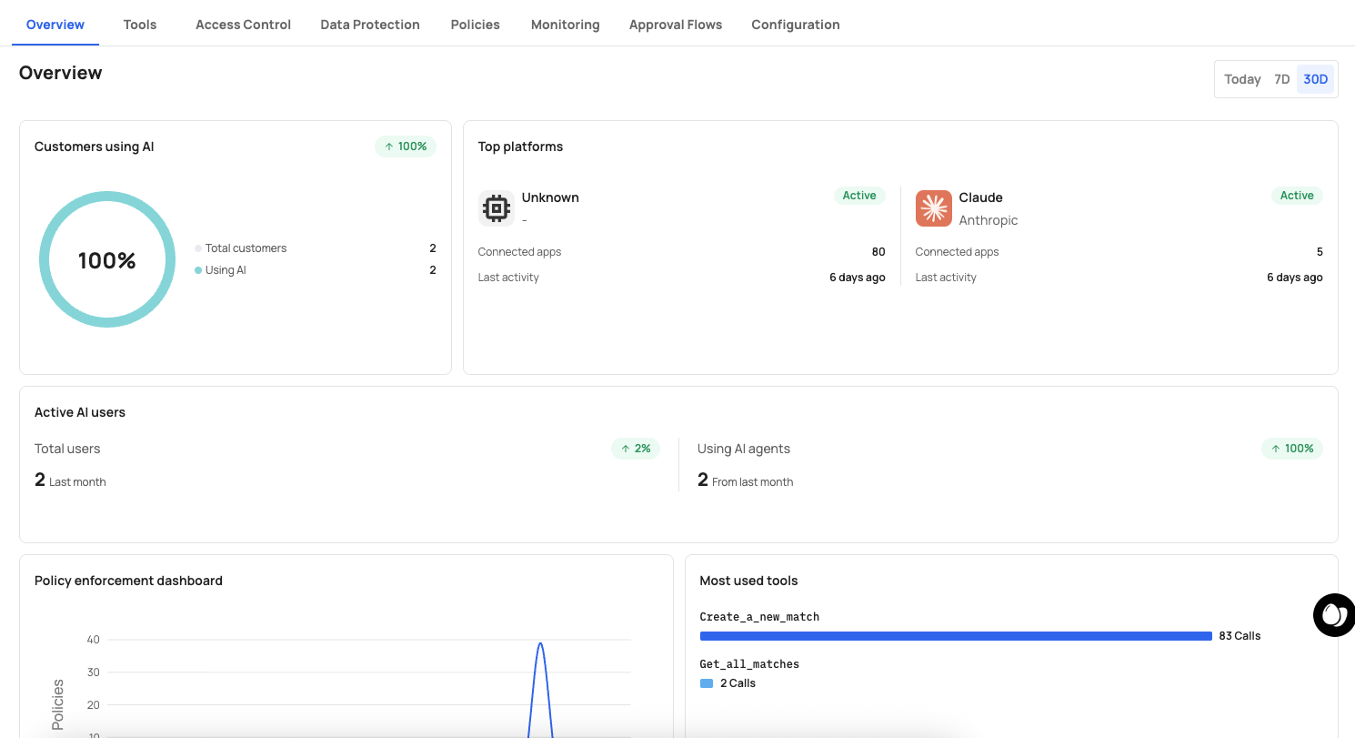Image resolution: width=1355 pixels, height=738 pixels.
Task: Switch time range to 7D
Action: (x=1281, y=79)
